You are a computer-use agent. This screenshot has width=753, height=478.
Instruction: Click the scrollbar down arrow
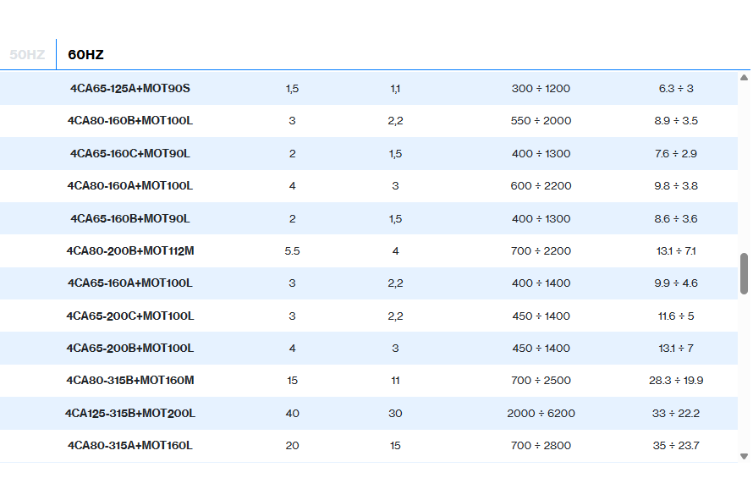[744, 456]
